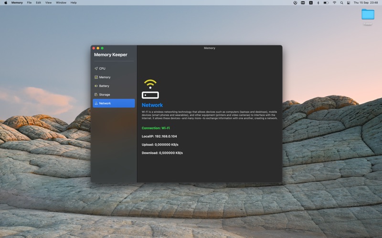
Task: Open the CPU section in sidebar
Action: click(114, 69)
